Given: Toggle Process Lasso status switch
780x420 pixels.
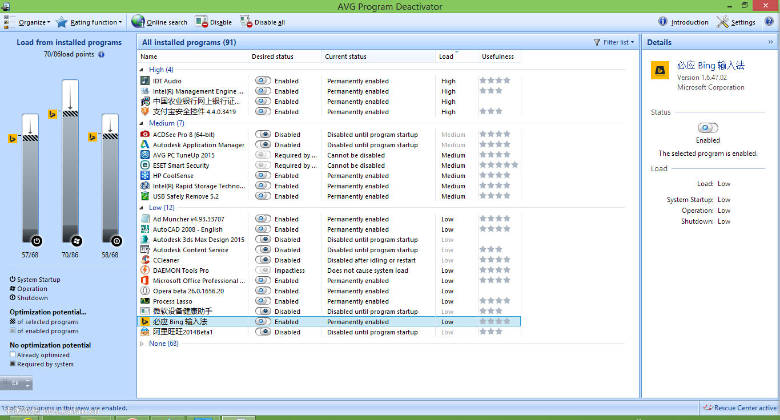Looking at the screenshot, I should pos(263,301).
